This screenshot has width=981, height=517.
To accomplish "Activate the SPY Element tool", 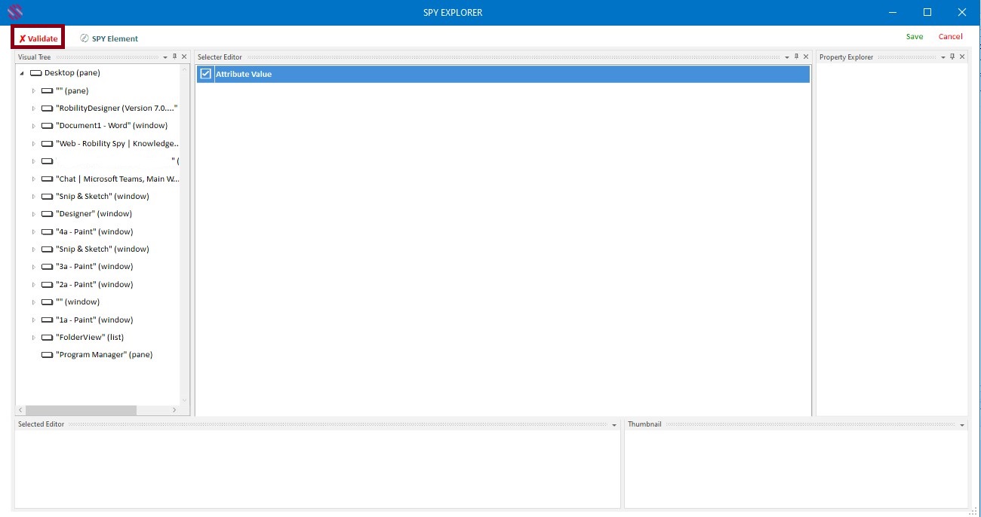I will pyautogui.click(x=109, y=38).
